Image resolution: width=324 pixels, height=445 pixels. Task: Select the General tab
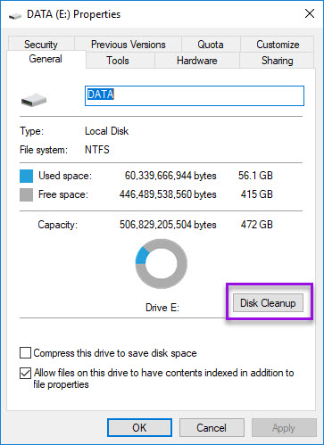[46, 59]
